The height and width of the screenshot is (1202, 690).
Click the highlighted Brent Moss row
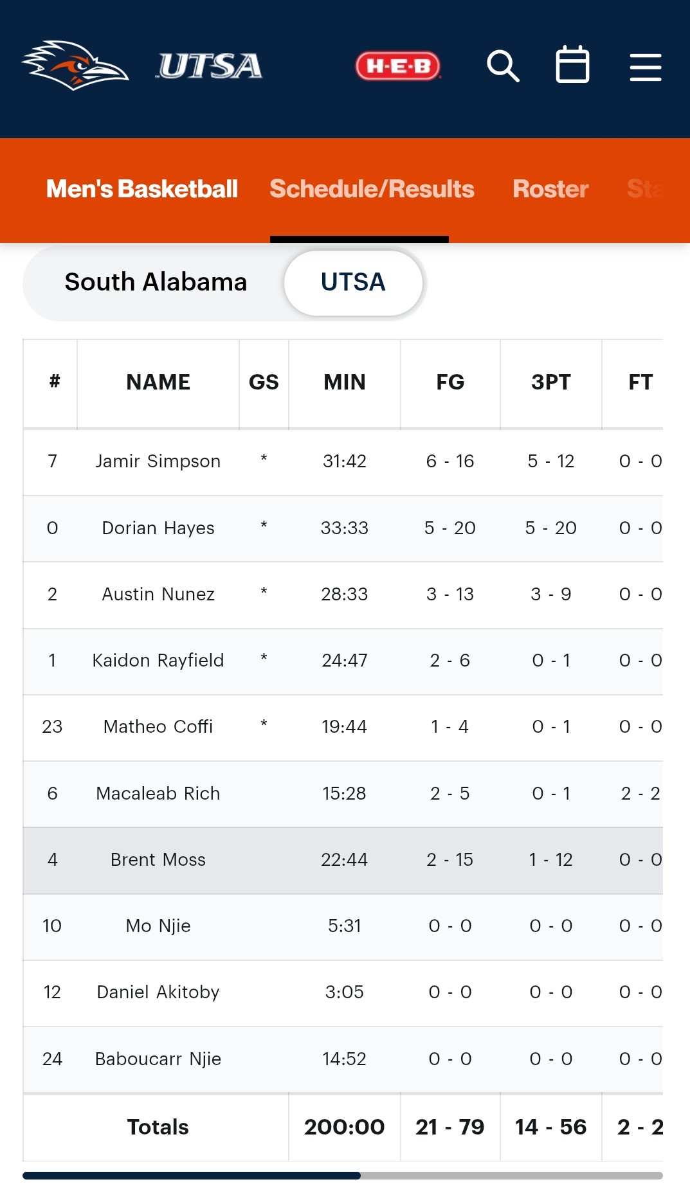point(158,860)
